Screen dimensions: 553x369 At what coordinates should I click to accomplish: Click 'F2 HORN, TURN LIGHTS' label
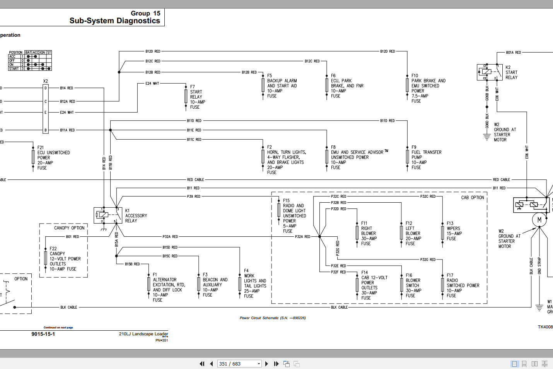(287, 160)
